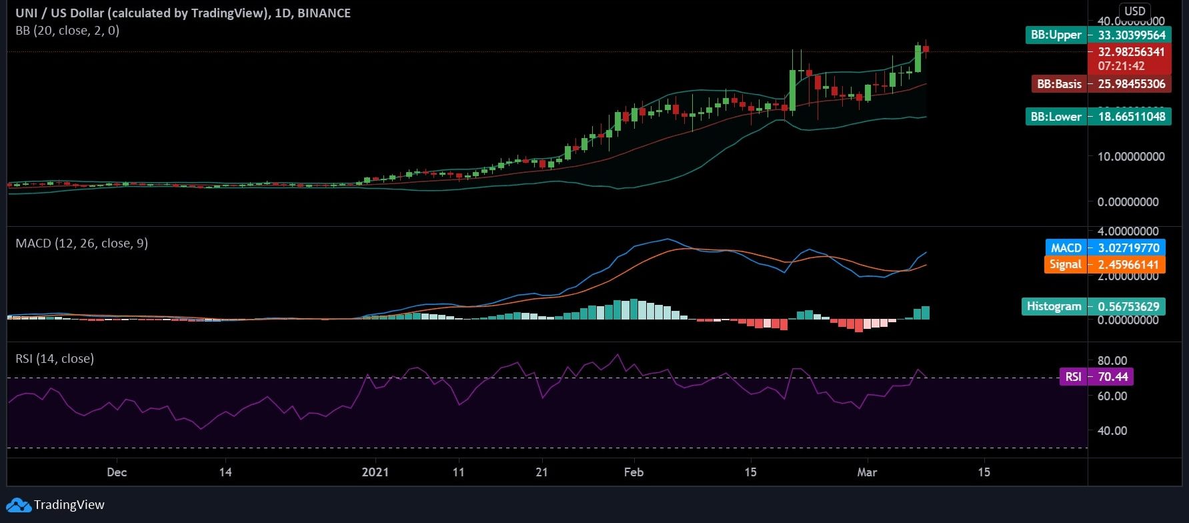Click the BB:Basis 25.98455306 label
Image resolution: width=1189 pixels, height=523 pixels.
1101,83
